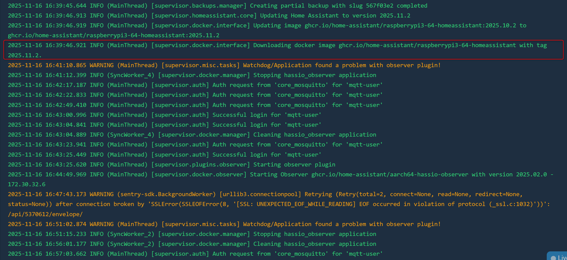Image resolution: width=567 pixels, height=260 pixels.
Task: Click the 'Cleaning hassio_observer' line at 16:56:01.177
Action: coord(192,244)
